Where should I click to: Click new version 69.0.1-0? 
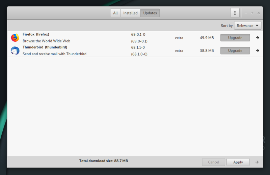[x=138, y=35]
